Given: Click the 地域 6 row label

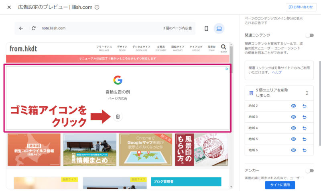Looking at the screenshot, I should [253, 150].
